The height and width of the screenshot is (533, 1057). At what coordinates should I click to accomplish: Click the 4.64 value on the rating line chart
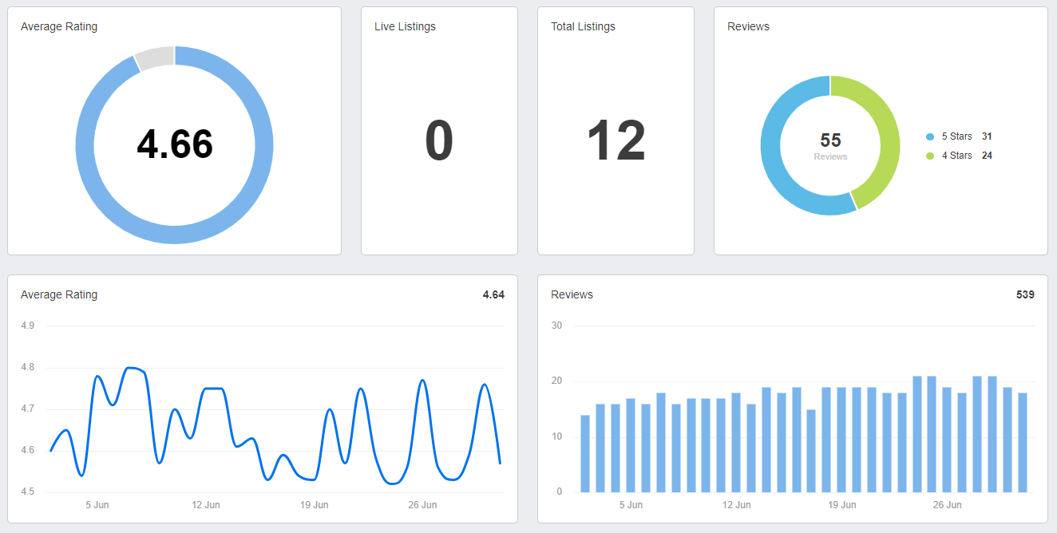pos(493,294)
